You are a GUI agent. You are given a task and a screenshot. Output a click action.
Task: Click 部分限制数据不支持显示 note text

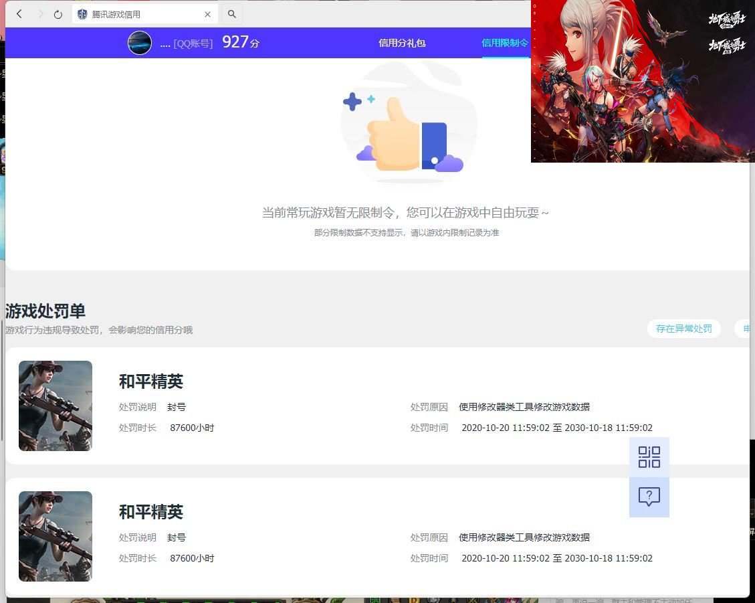point(407,233)
